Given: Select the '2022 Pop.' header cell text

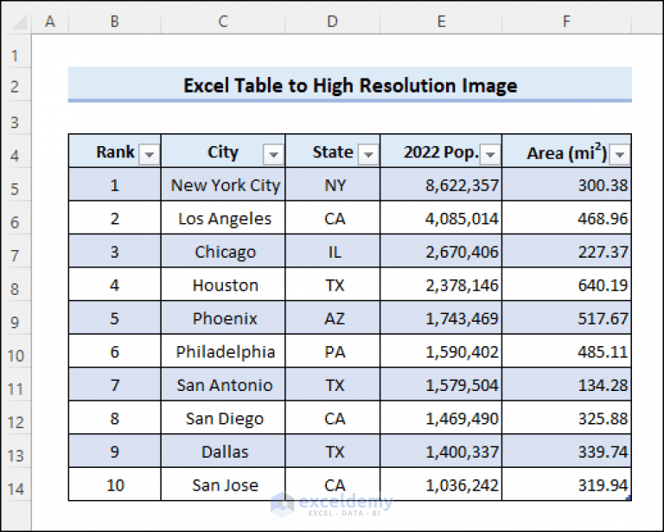Looking at the screenshot, I should (441, 152).
